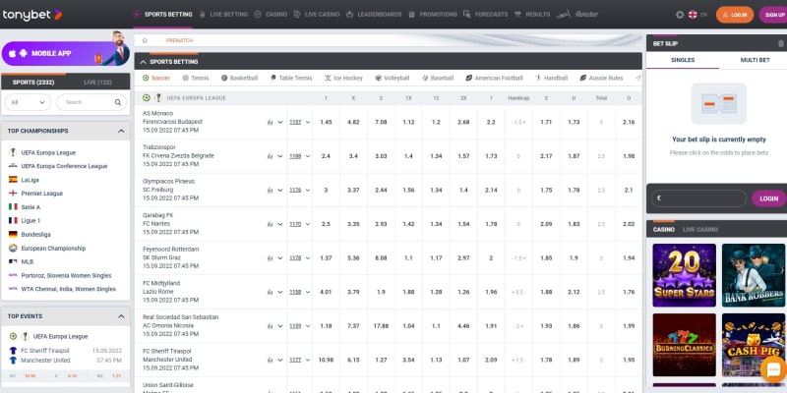Click the home icon in breadcrumb
Viewport: 787px width, 393px height.
[x=145, y=40]
